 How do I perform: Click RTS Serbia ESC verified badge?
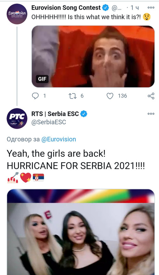pos(84,114)
